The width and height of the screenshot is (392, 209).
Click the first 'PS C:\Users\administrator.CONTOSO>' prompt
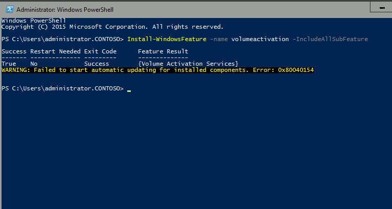(63, 39)
